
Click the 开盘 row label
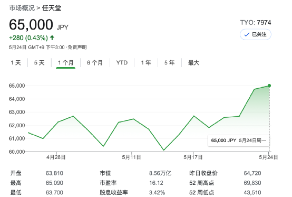point(16,173)
